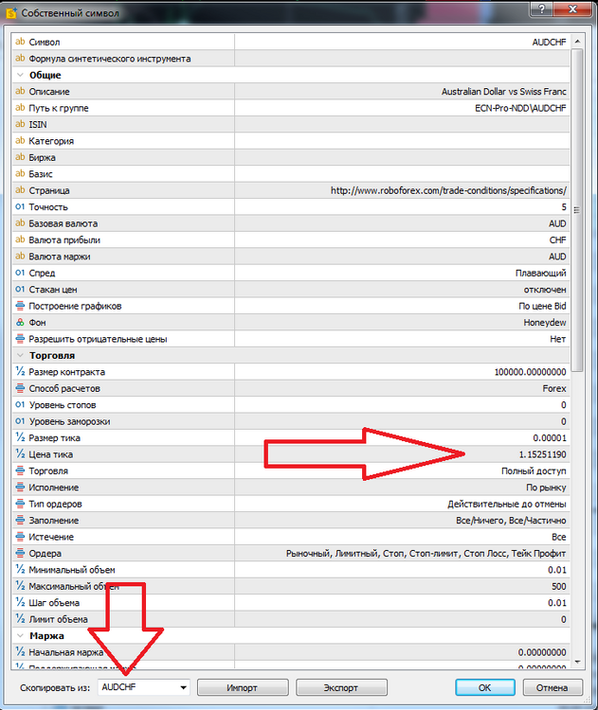Click the 01 icon beside Стакан цен

click(20, 289)
